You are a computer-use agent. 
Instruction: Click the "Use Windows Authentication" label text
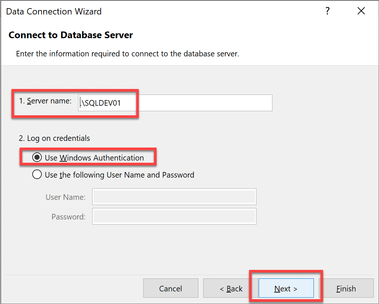point(94,158)
